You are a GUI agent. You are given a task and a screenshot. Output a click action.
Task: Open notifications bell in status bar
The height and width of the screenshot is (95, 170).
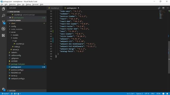pyautogui.click(x=167, y=94)
